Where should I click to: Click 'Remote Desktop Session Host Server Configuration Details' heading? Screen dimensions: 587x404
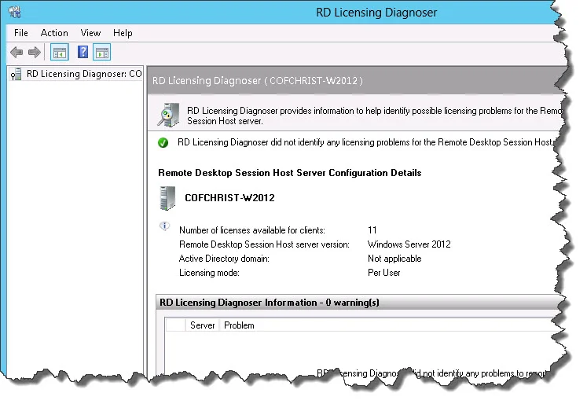point(290,173)
